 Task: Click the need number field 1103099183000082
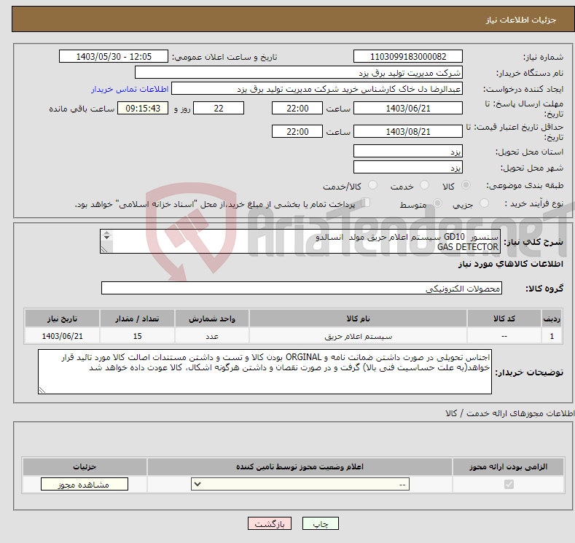click(x=408, y=56)
